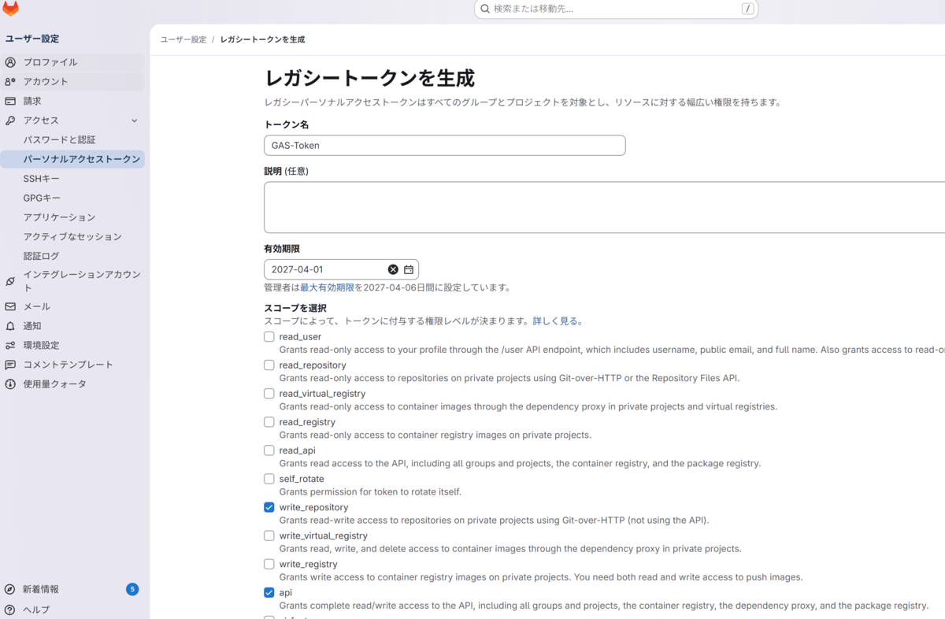945x619 pixels.
Task: Click the 説明 description text area
Action: (604, 207)
